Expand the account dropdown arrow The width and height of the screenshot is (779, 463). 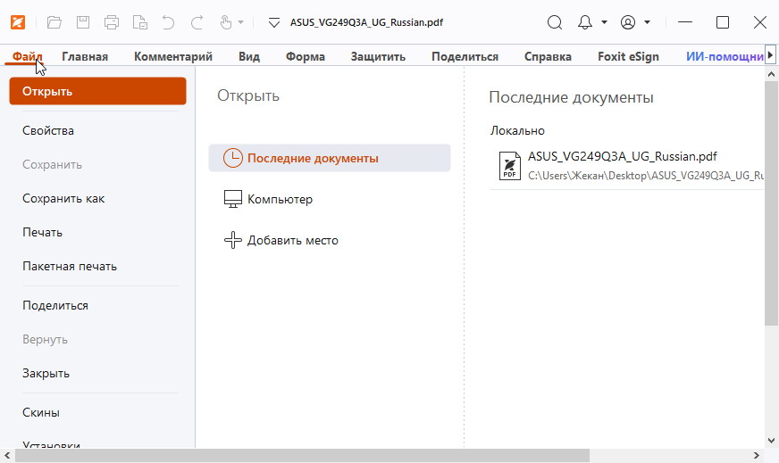(x=648, y=22)
